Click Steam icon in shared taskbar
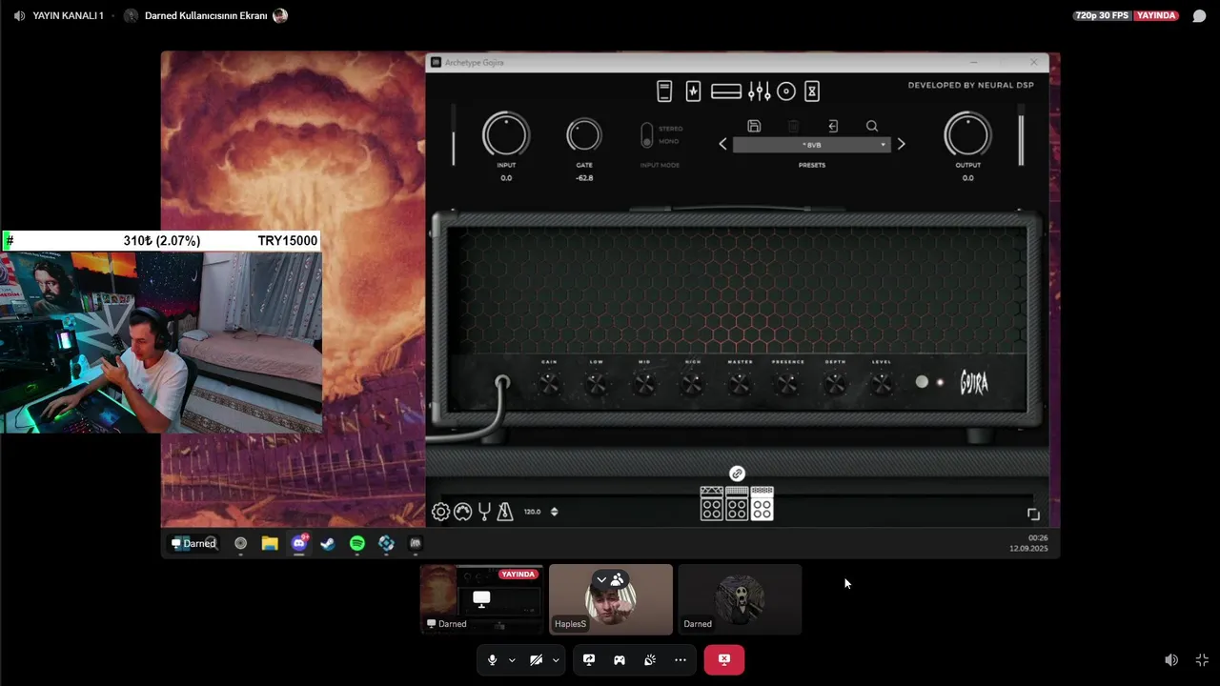 328,543
